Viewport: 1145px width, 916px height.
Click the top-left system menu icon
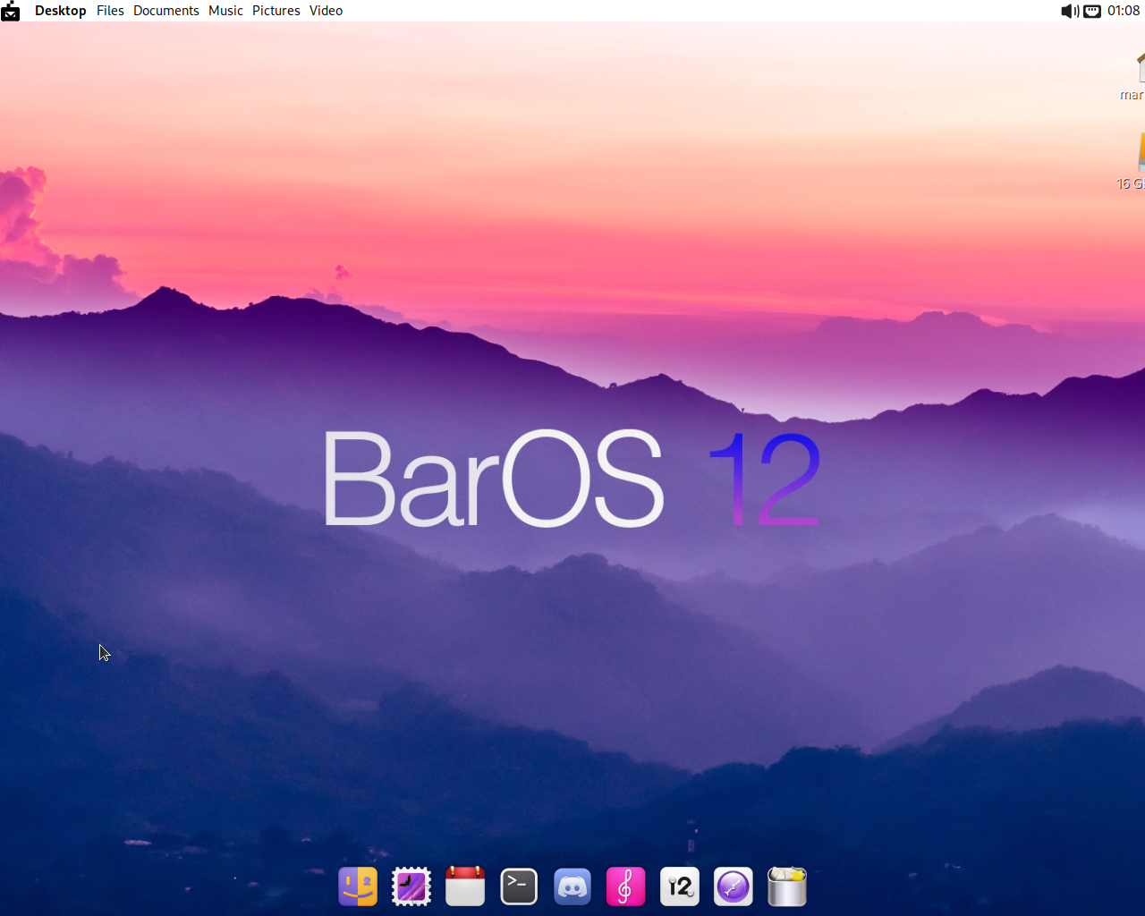pyautogui.click(x=11, y=11)
